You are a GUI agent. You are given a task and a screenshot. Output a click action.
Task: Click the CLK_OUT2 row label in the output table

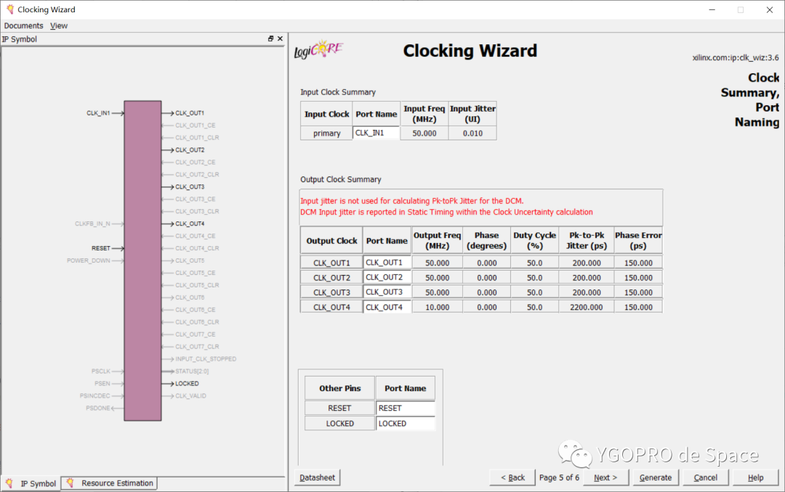pos(331,277)
